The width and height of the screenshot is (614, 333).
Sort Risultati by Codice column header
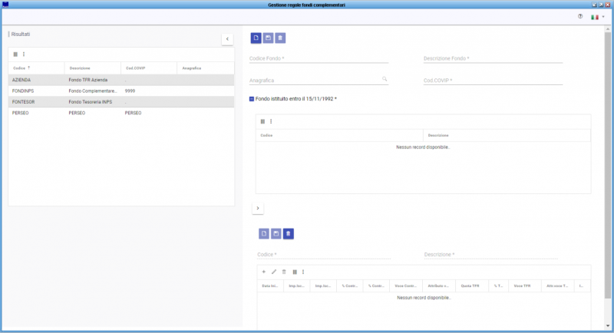36,68
